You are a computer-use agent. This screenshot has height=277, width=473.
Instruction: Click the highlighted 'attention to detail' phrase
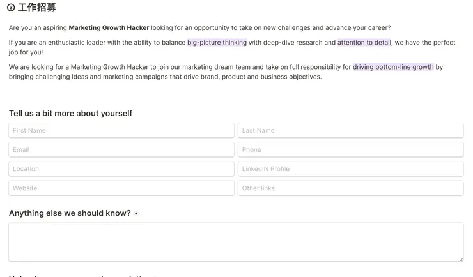[364, 43]
